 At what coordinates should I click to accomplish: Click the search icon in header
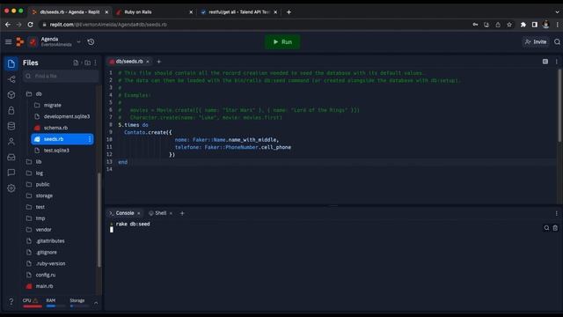[557, 42]
